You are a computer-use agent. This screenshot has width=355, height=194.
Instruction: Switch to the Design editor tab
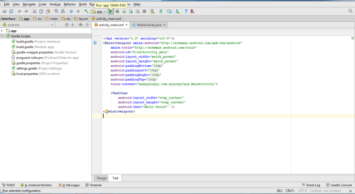click(101, 178)
